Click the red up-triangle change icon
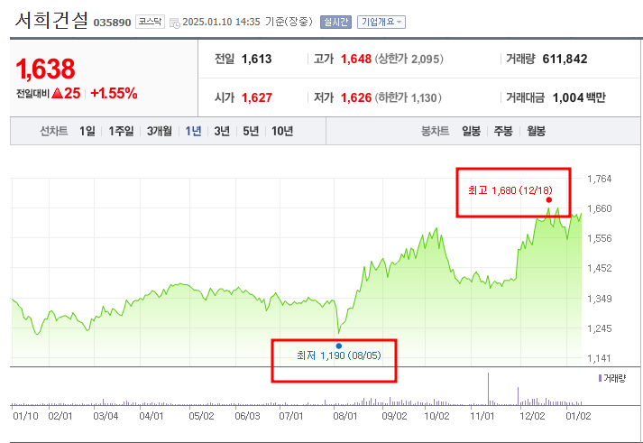This screenshot has width=643, height=443. (x=58, y=94)
